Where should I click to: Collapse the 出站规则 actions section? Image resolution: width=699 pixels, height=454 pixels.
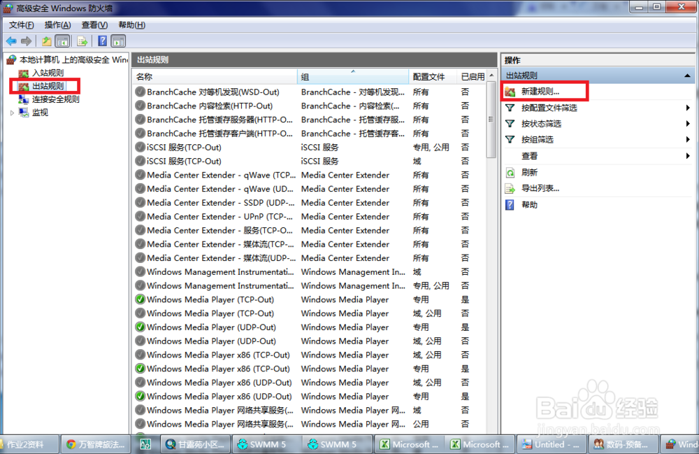[687, 76]
